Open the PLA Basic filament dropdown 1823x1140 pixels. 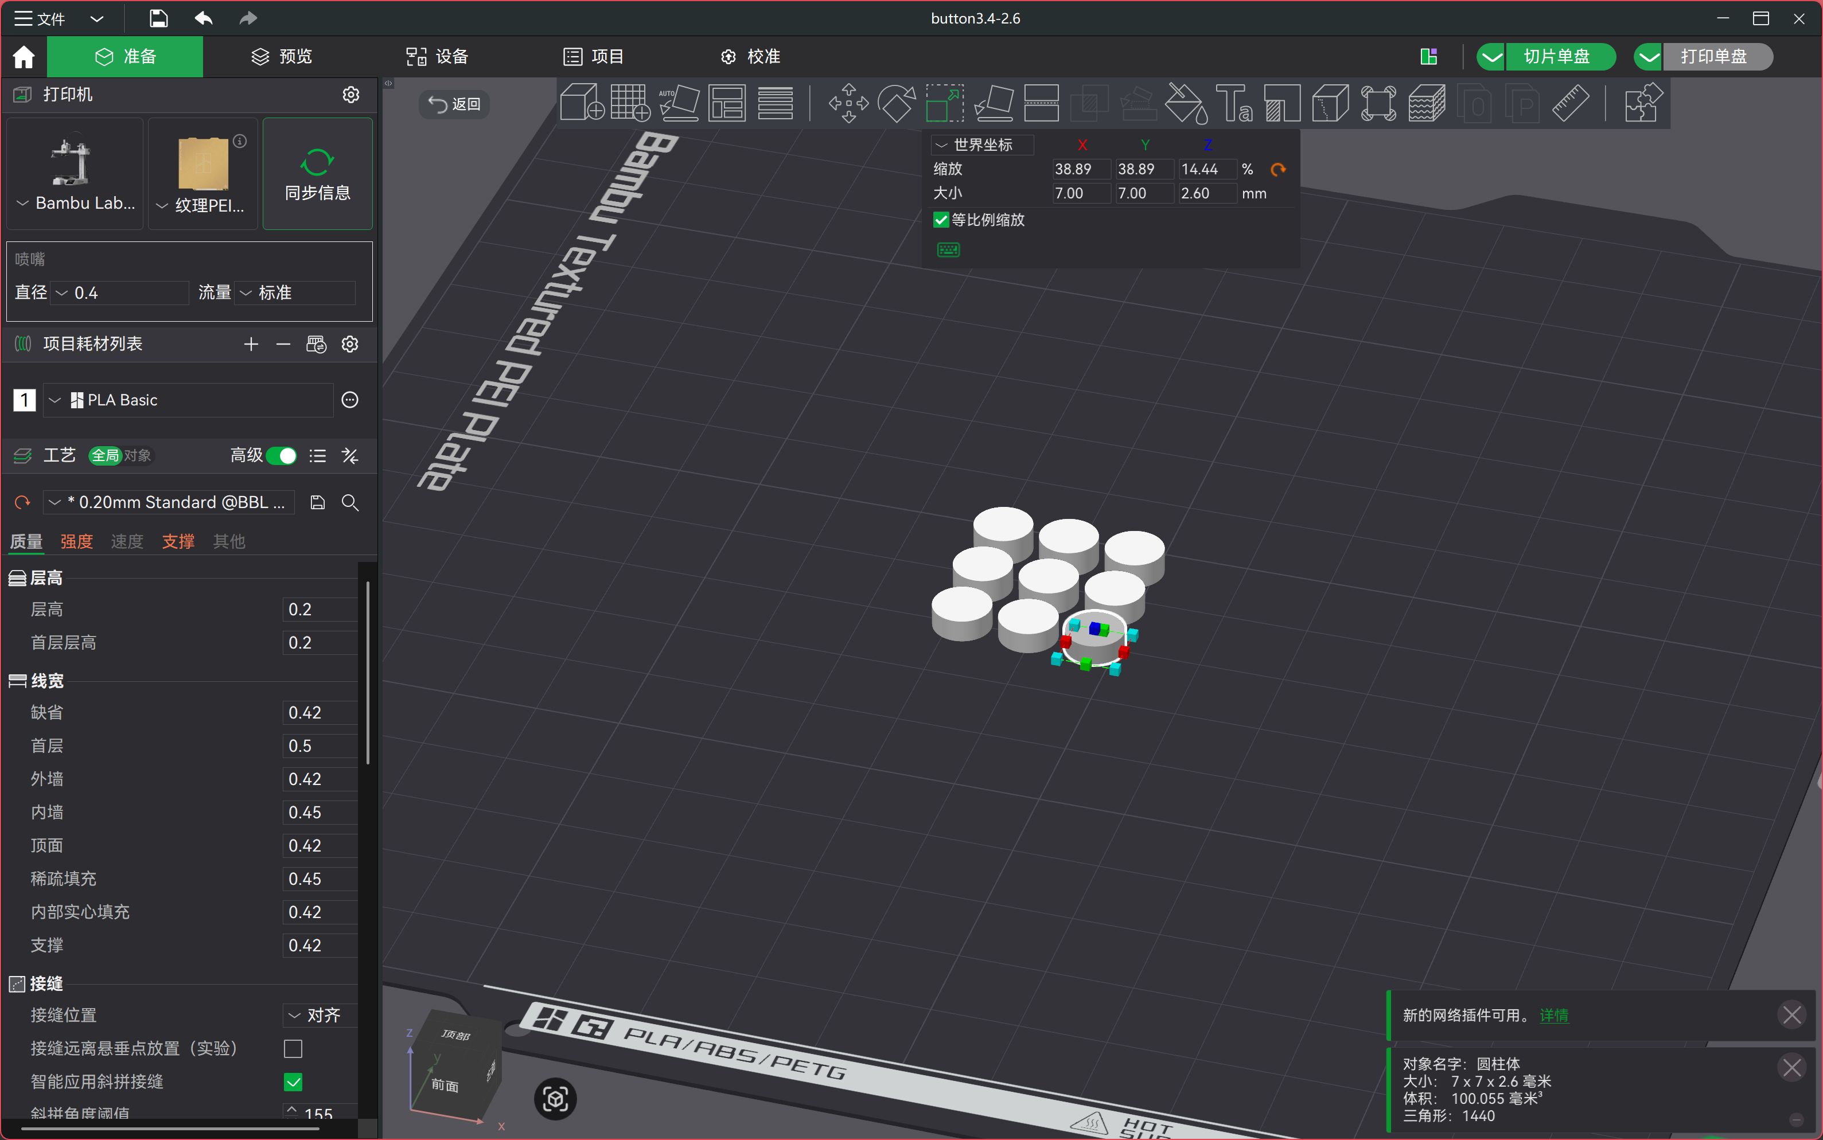[189, 400]
